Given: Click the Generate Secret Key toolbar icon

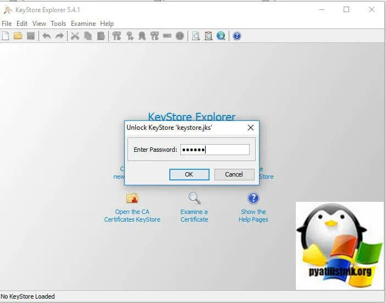Looking at the screenshot, I should (130, 36).
